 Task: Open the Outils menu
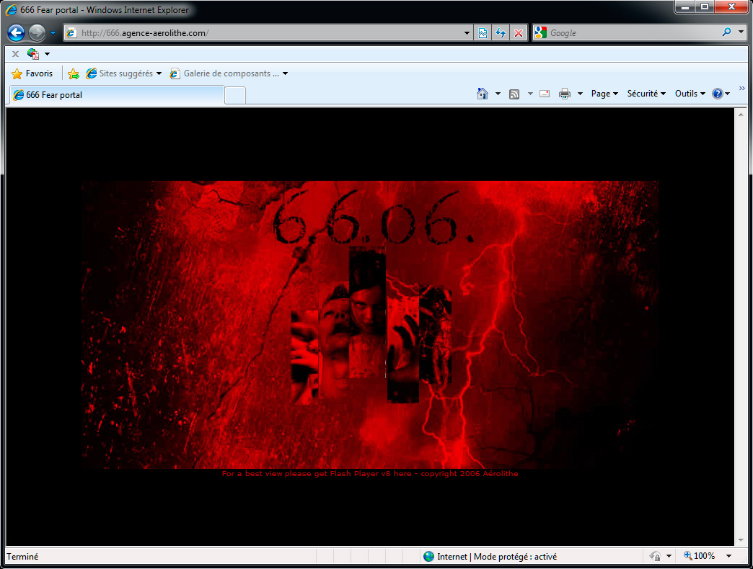click(690, 94)
